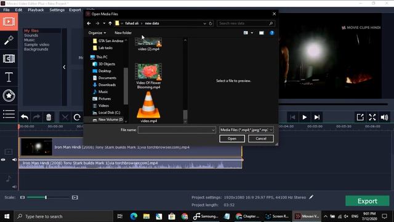This screenshot has height=222, width=394.
Task: Open File Explorer from the taskbar
Action: point(147,216)
